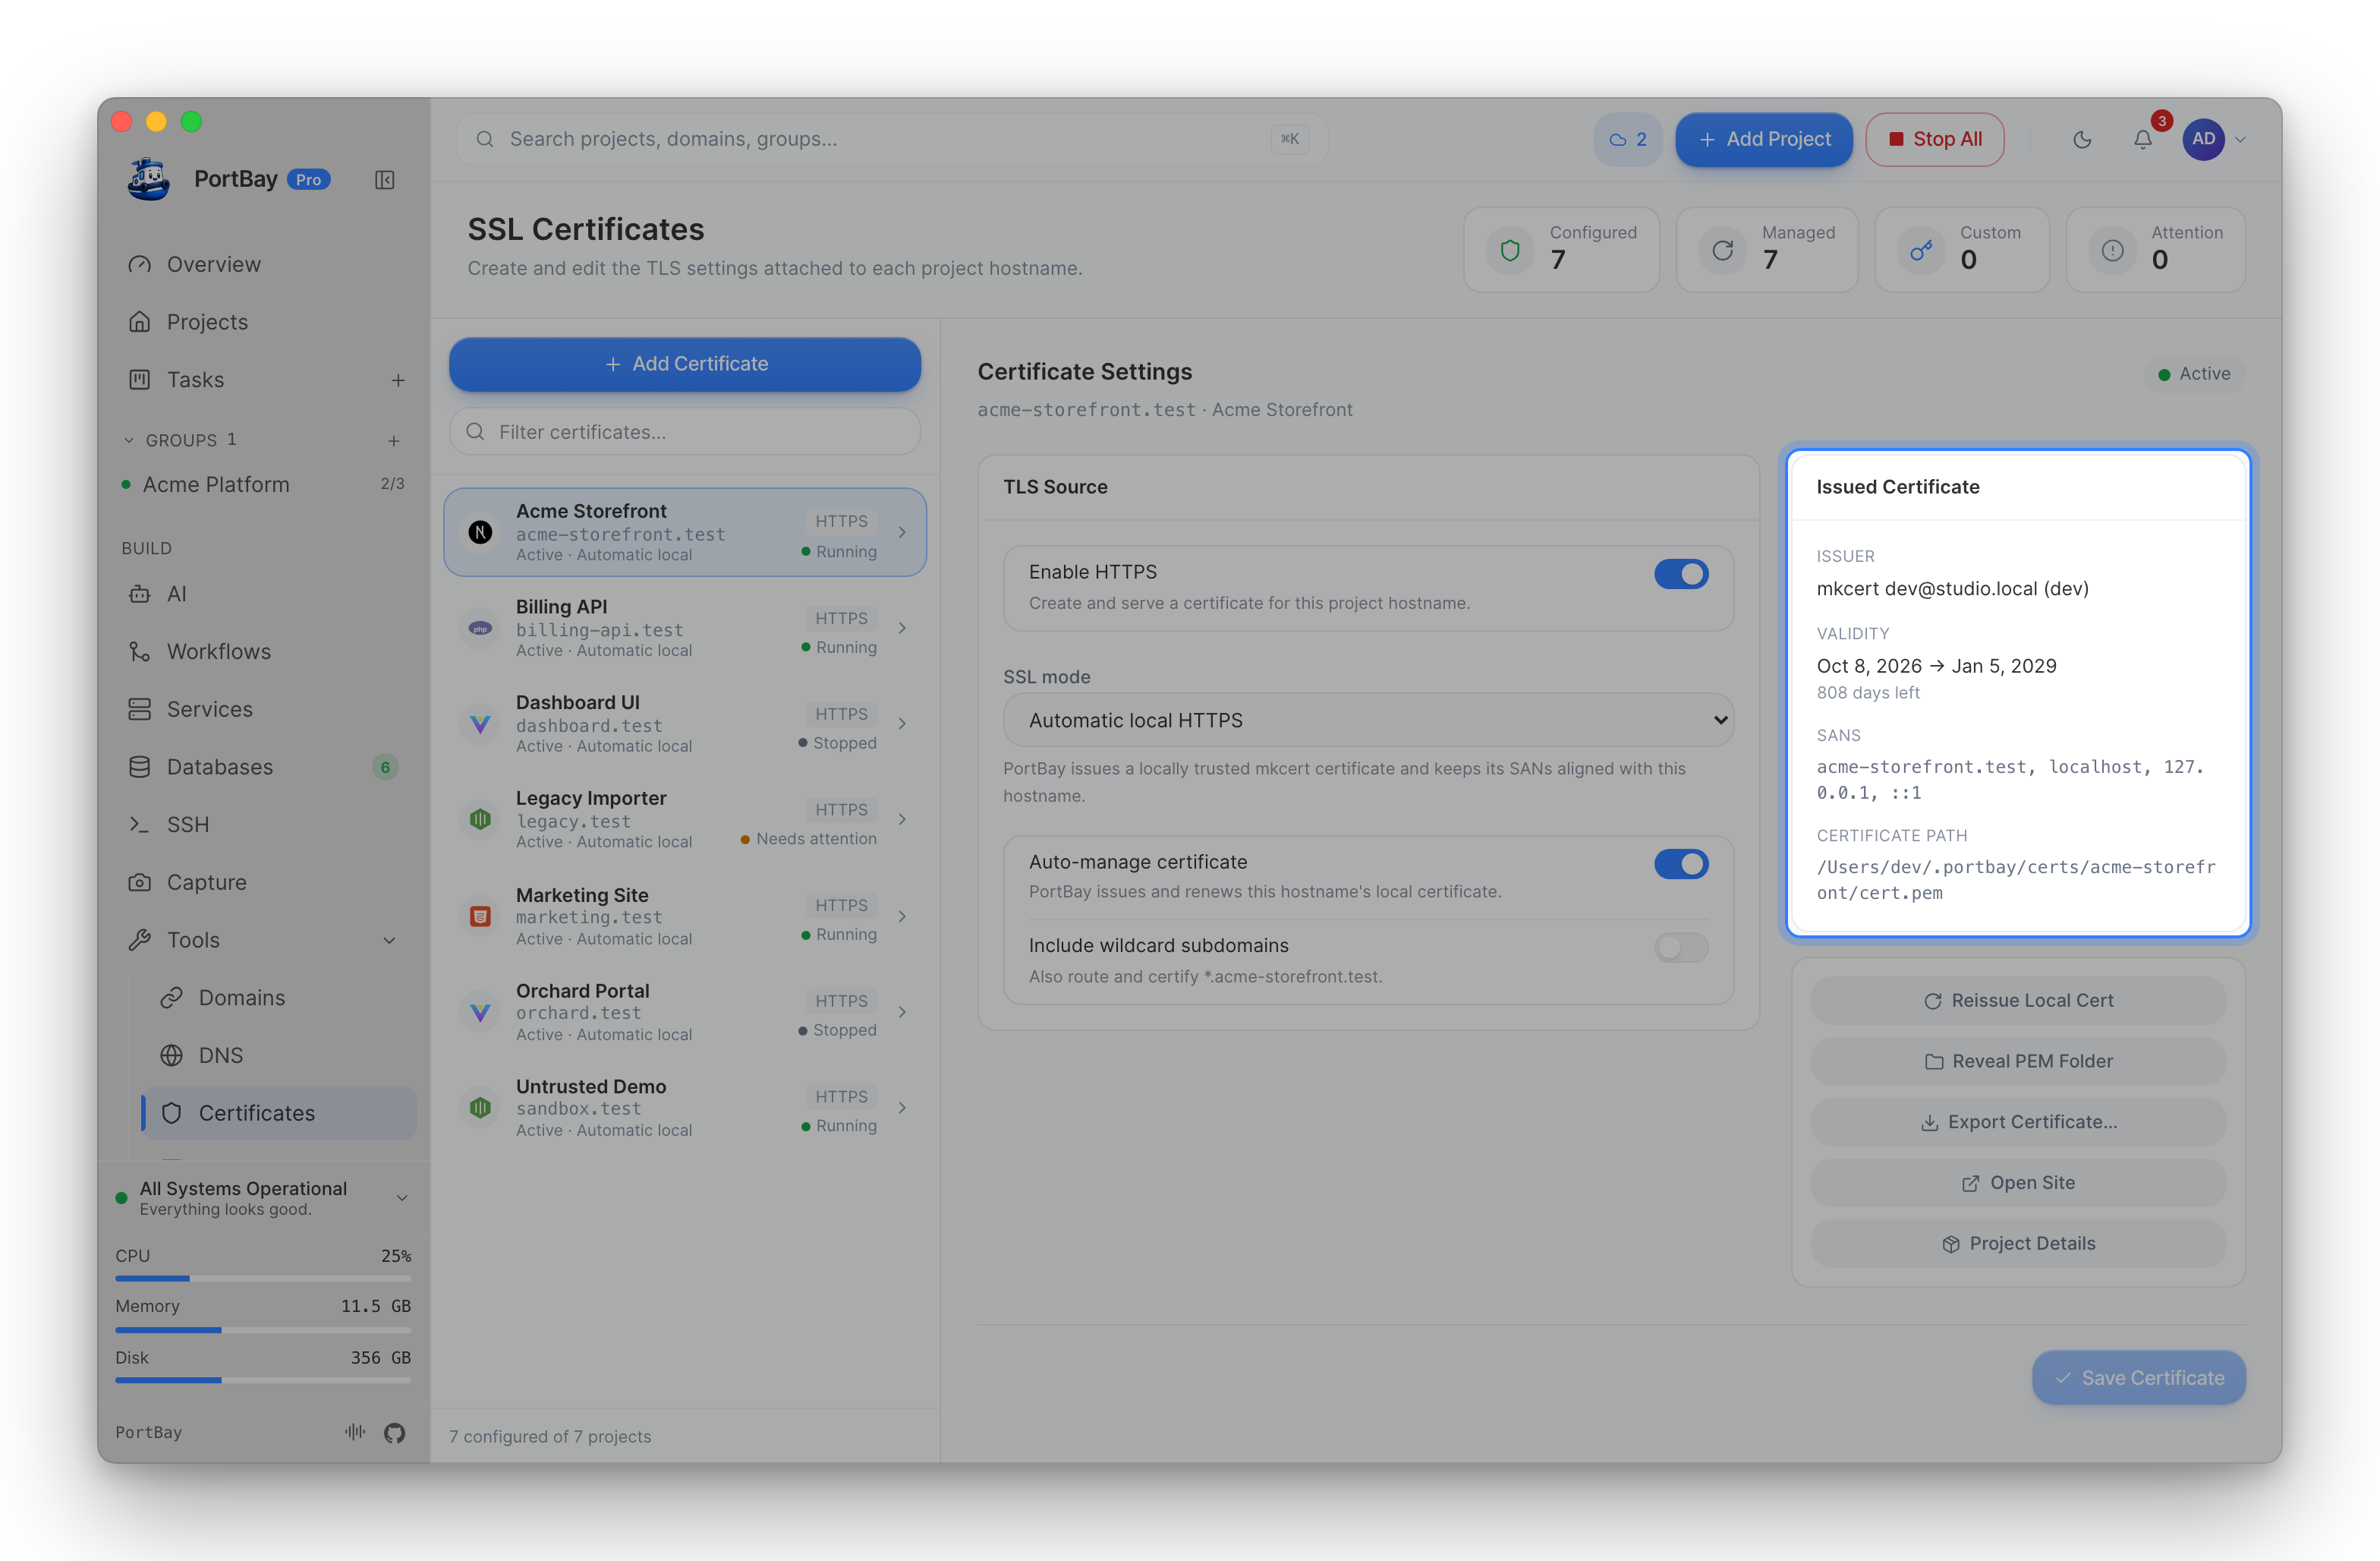Go to Services section
The width and height of the screenshot is (2380, 1561).
pyautogui.click(x=264, y=709)
